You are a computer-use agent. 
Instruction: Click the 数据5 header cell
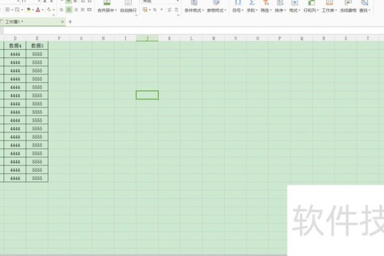(37, 46)
